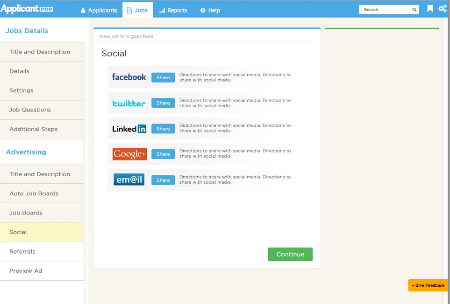Open the Help tab
This screenshot has height=304, width=450.
(x=210, y=10)
